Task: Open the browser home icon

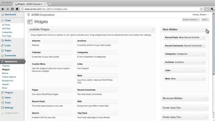Action: click(x=17, y=9)
